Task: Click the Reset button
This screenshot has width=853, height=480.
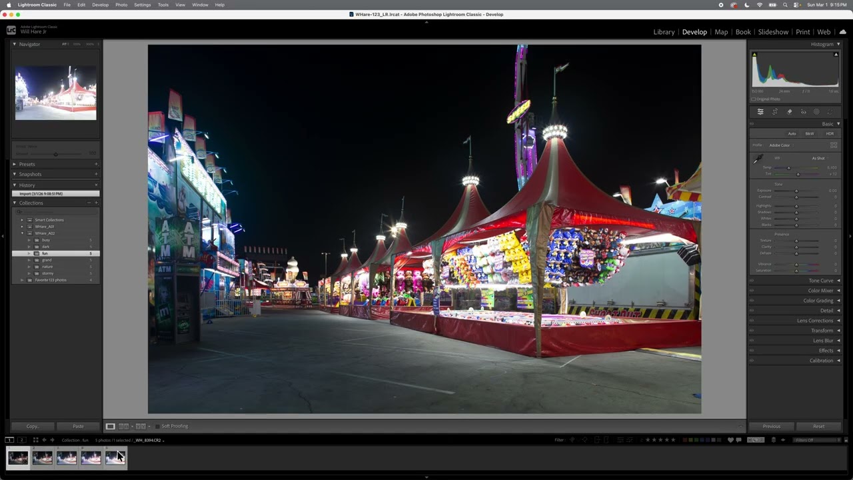Action: pos(818,426)
